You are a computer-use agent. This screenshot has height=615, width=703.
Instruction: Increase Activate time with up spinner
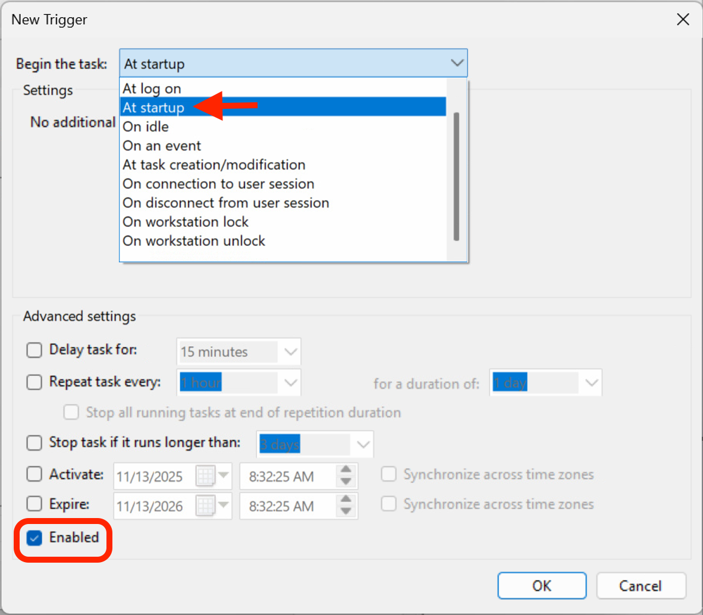346,470
